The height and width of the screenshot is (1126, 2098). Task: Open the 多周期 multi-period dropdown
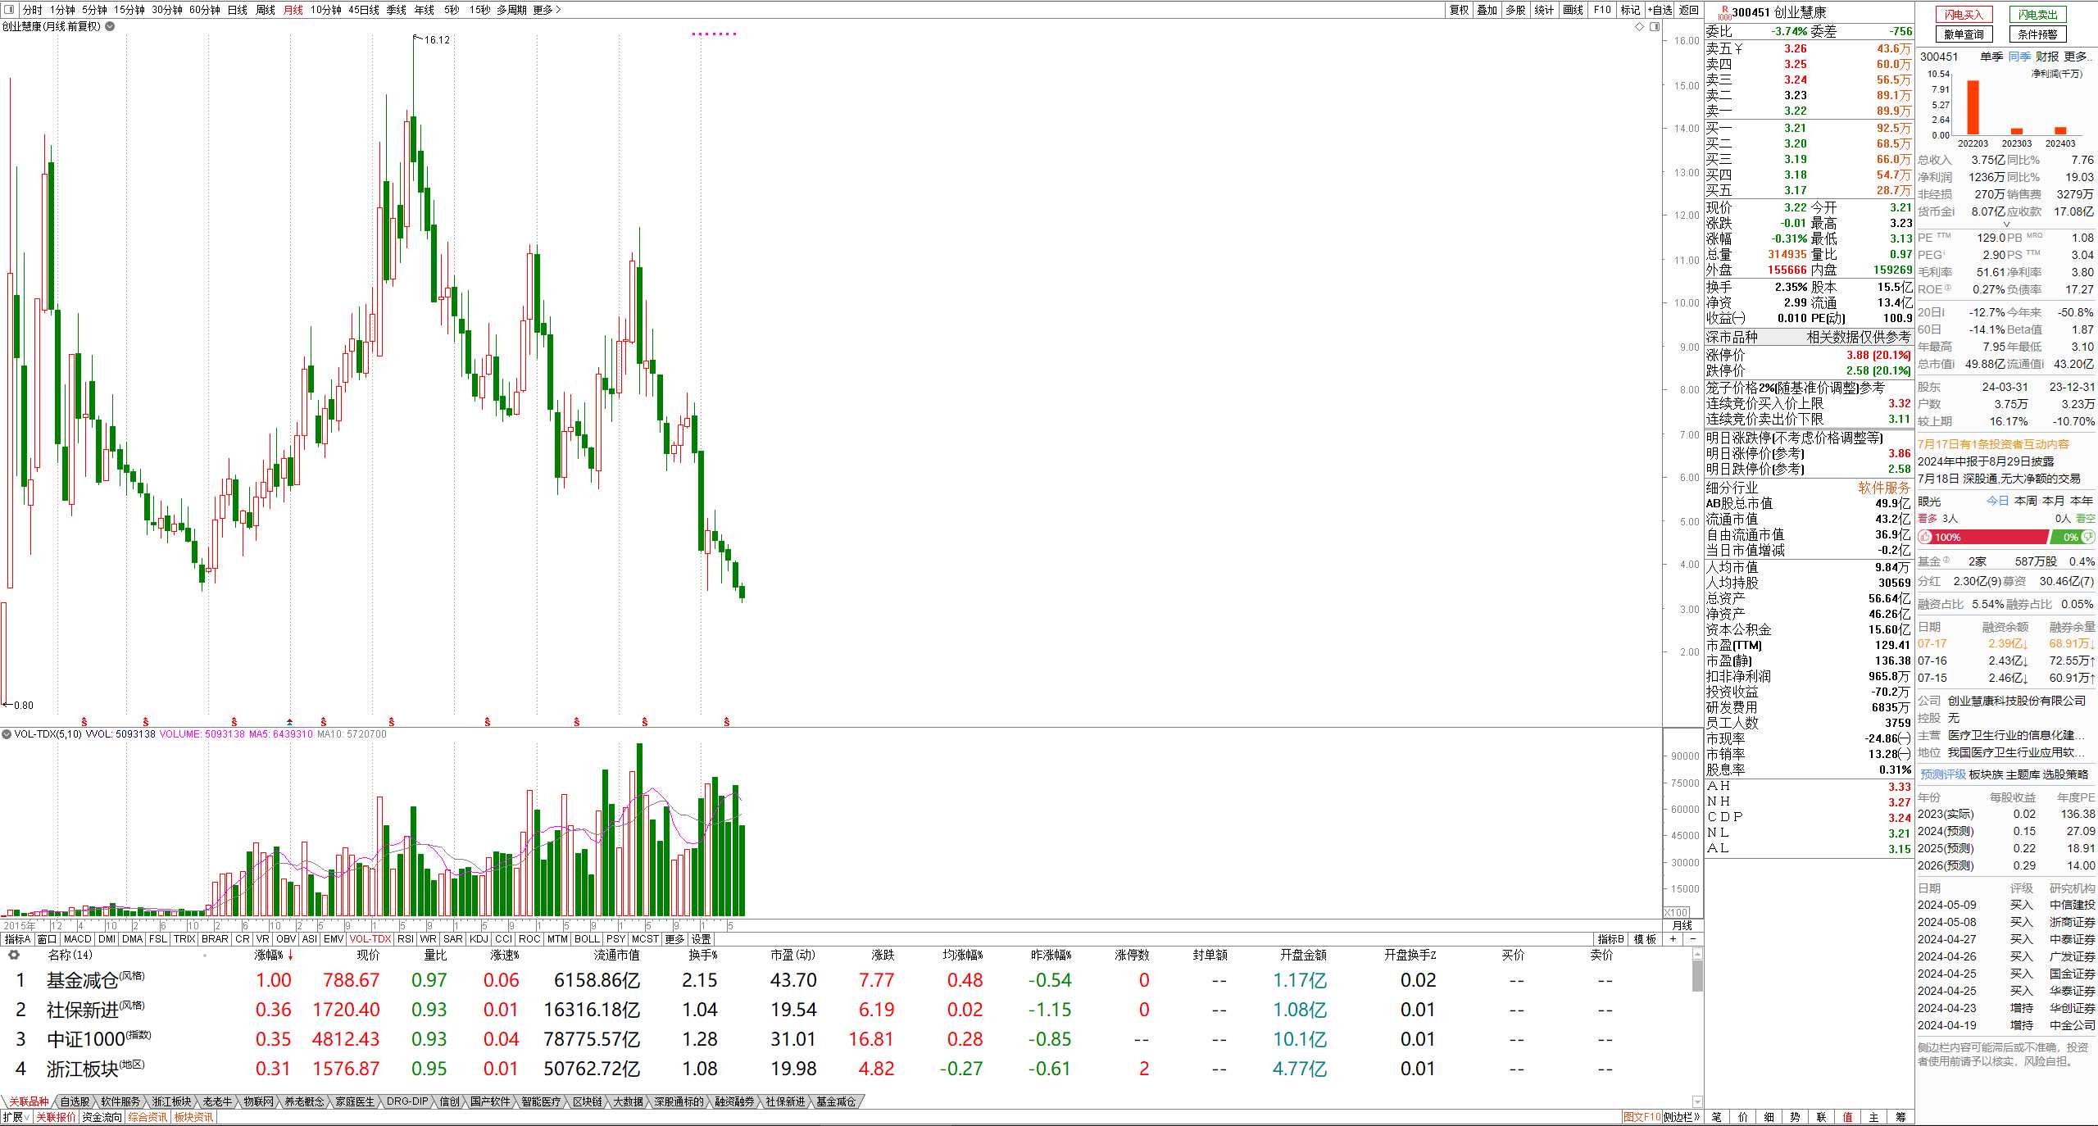pos(511,10)
